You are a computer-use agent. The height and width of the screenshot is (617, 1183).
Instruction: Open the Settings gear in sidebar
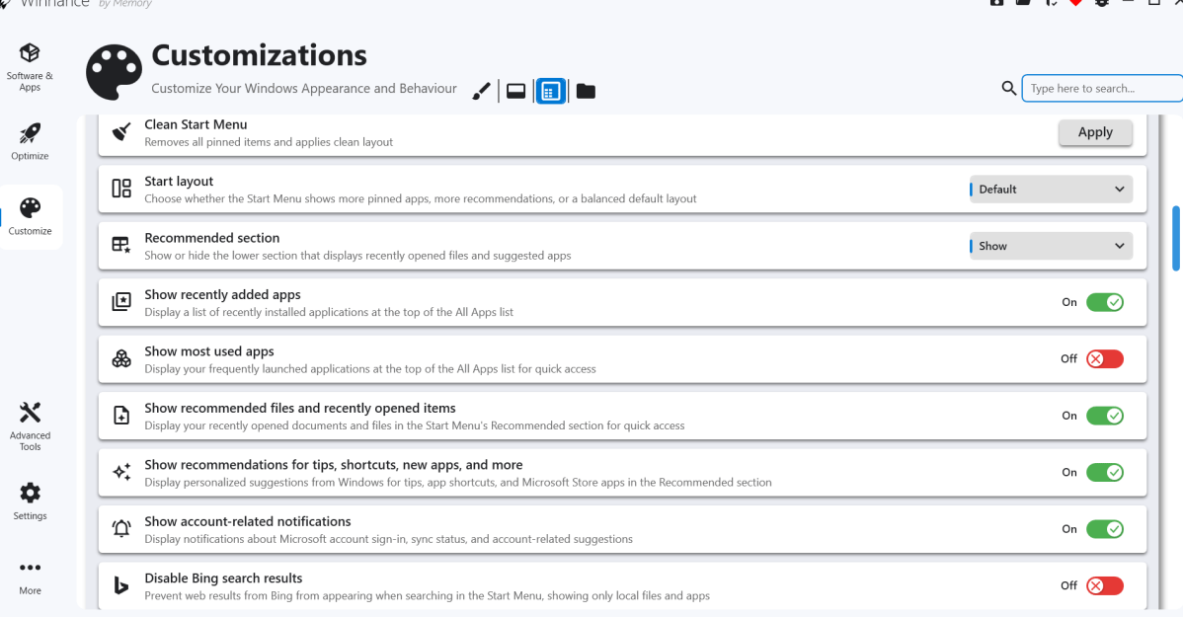tap(30, 500)
